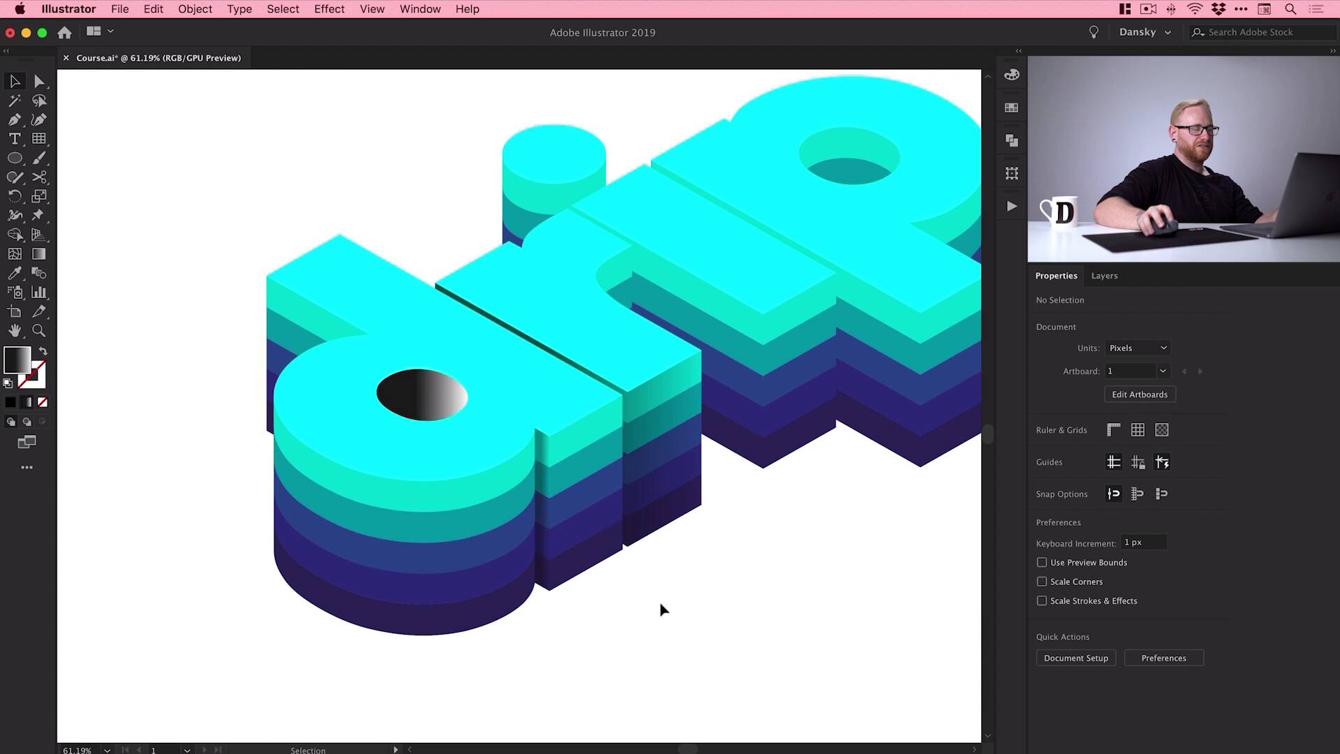This screenshot has width=1340, height=754.
Task: Click the Document Setup button
Action: tap(1076, 658)
